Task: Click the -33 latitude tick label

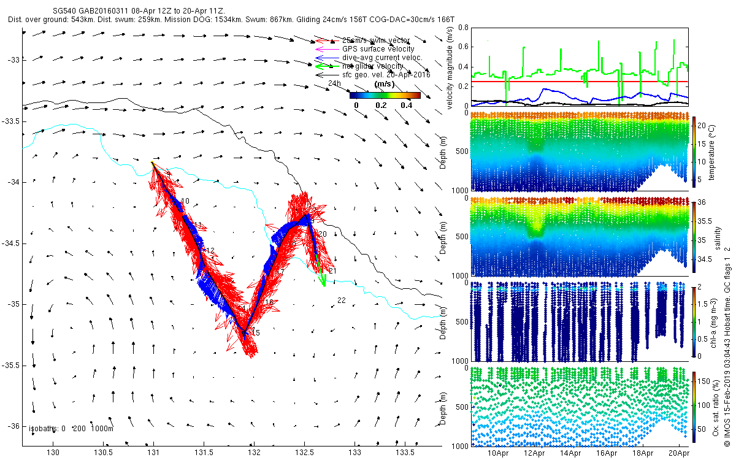Action: click(x=13, y=60)
